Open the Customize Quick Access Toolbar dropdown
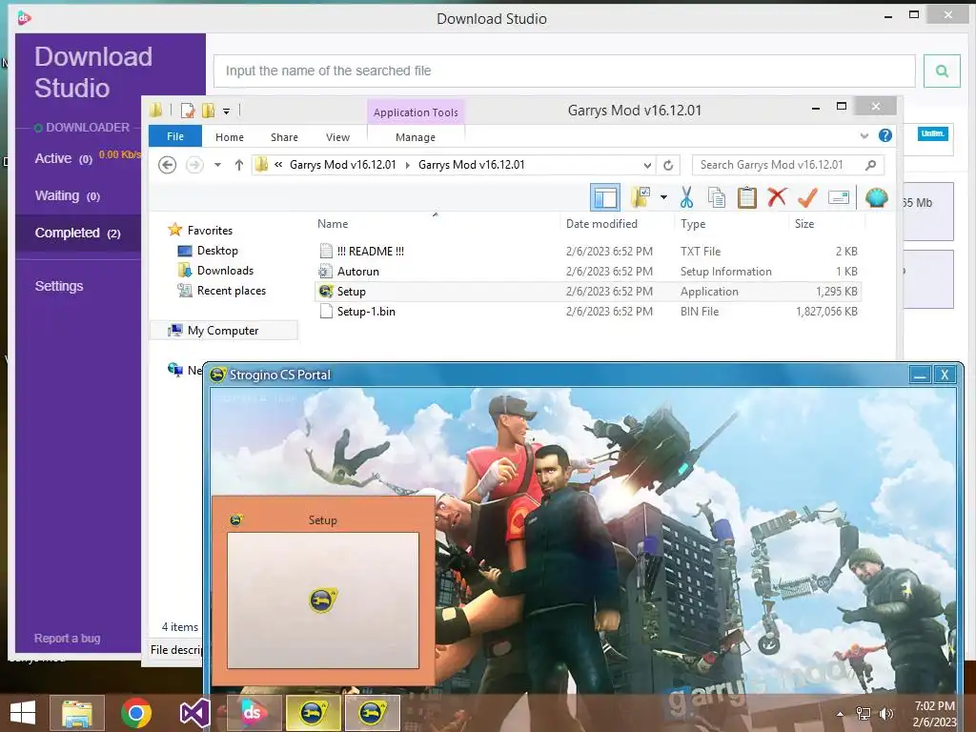 (x=227, y=112)
